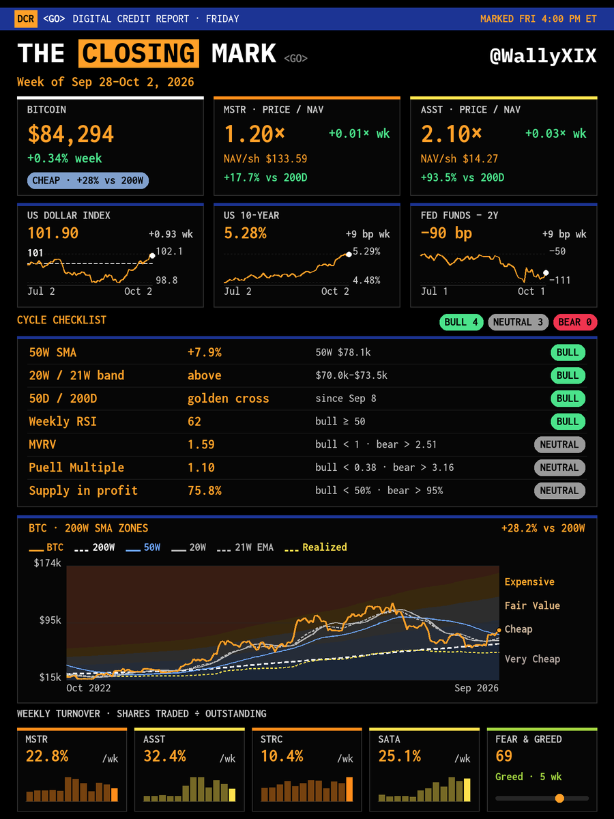Click ASST NAV/sh $14.27
The image size is (614, 819).
pos(459,159)
